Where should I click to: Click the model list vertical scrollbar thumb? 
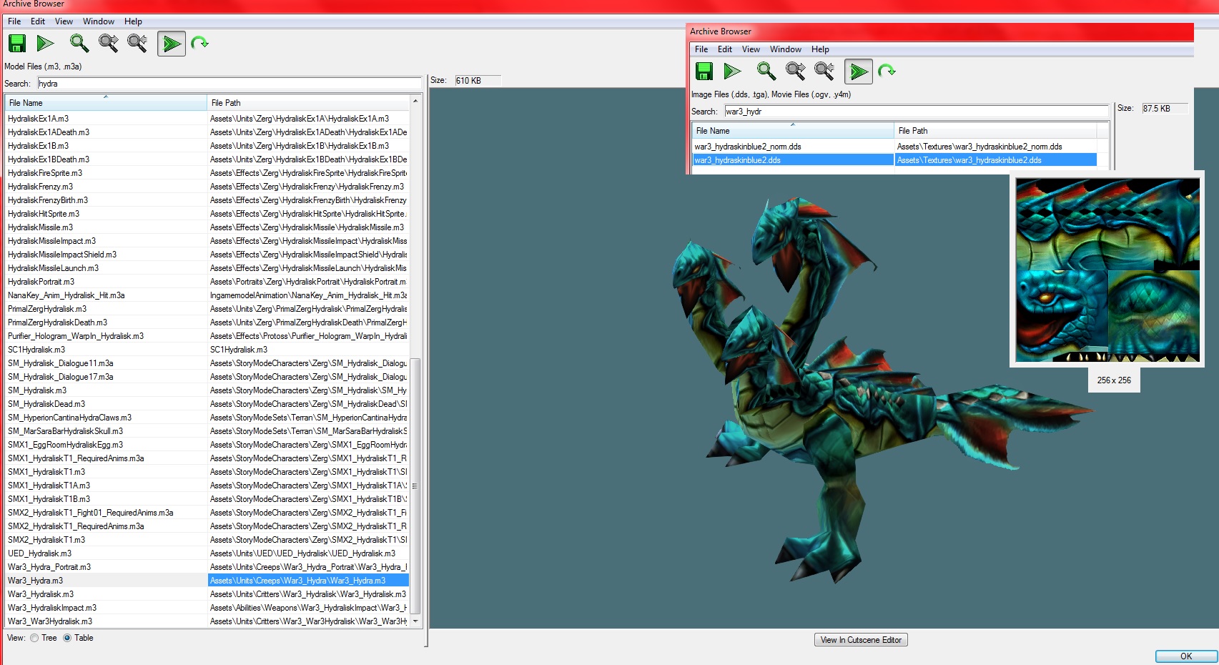(x=415, y=486)
